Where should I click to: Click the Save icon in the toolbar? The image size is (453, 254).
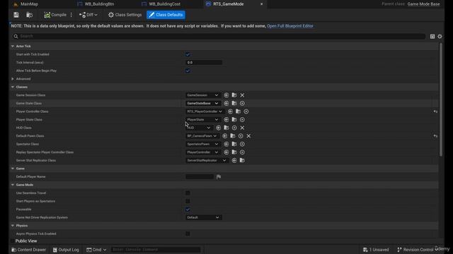tap(16, 15)
